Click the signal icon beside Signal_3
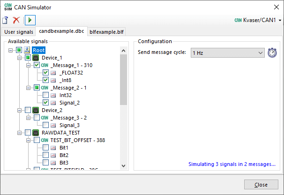This screenshot has height=195, width=284. (x=53, y=125)
